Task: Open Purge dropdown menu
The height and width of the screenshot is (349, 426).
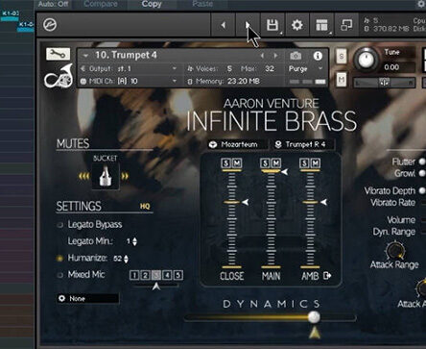Action: 320,68
